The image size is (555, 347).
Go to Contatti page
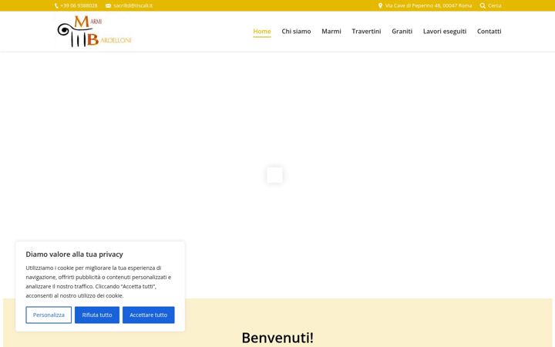coord(489,31)
